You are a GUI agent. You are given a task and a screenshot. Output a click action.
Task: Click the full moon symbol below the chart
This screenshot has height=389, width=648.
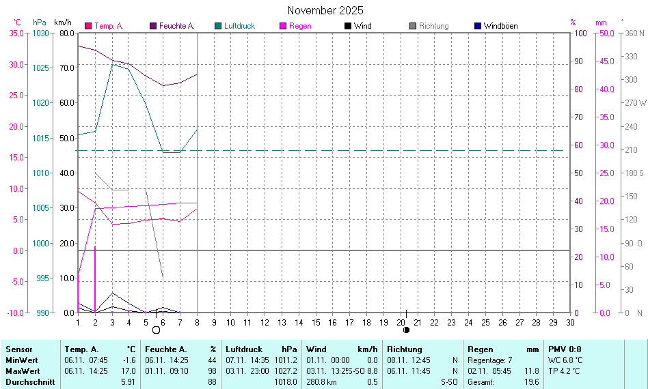tap(157, 330)
